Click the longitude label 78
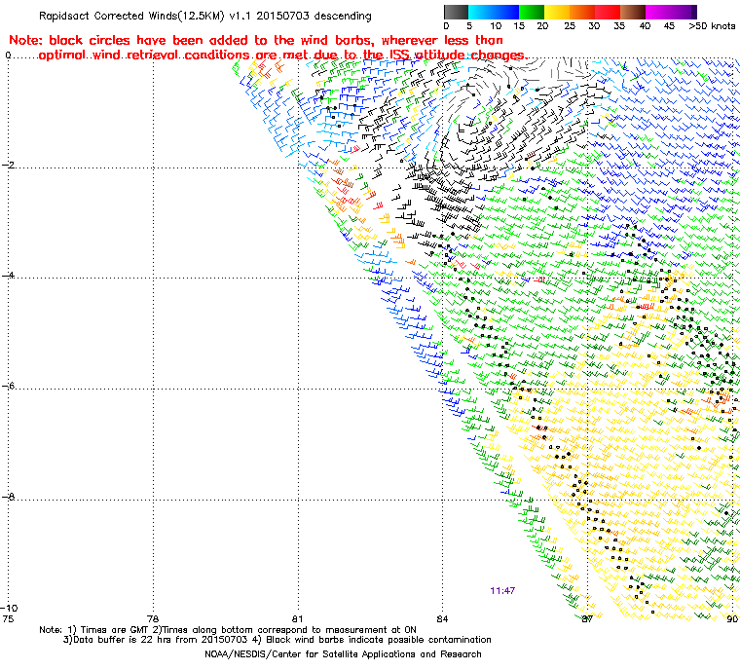The height and width of the screenshot is (670, 740). [x=153, y=618]
